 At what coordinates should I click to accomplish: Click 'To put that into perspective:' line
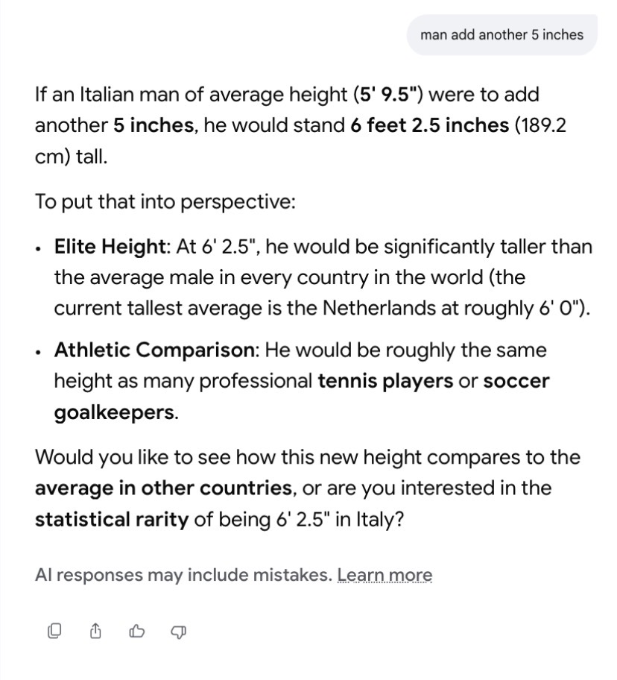(x=165, y=202)
